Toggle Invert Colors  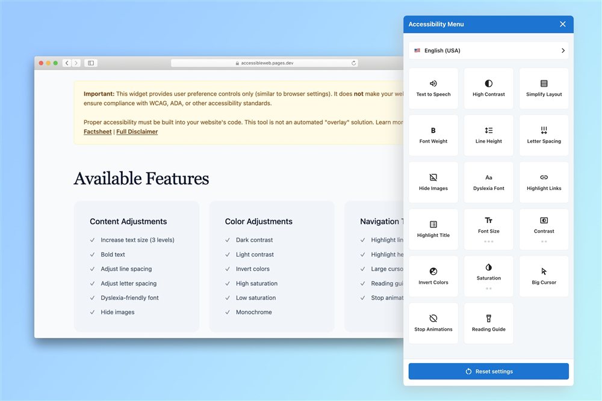(x=433, y=277)
